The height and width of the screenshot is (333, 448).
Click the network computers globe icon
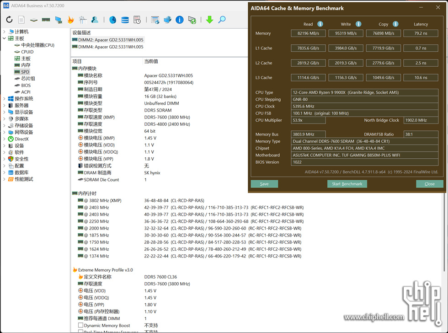[x=167, y=20]
